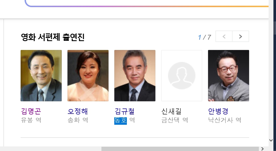Click the 신새길 name text
The image size is (276, 151).
coord(171,111)
